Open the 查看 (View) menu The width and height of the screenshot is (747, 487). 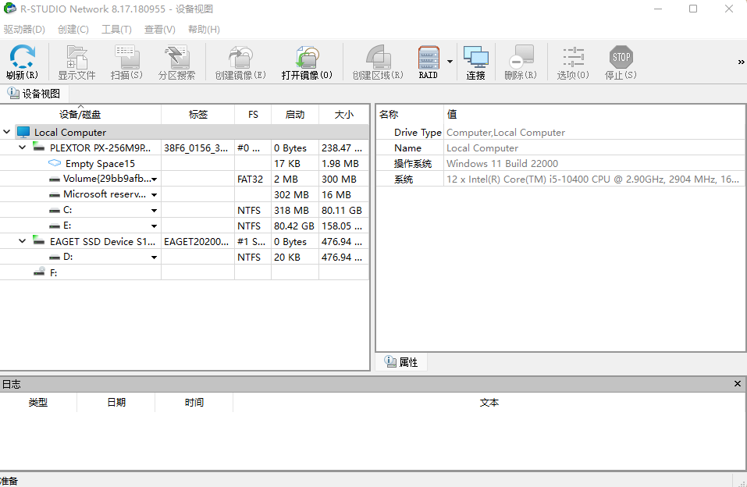coord(158,29)
